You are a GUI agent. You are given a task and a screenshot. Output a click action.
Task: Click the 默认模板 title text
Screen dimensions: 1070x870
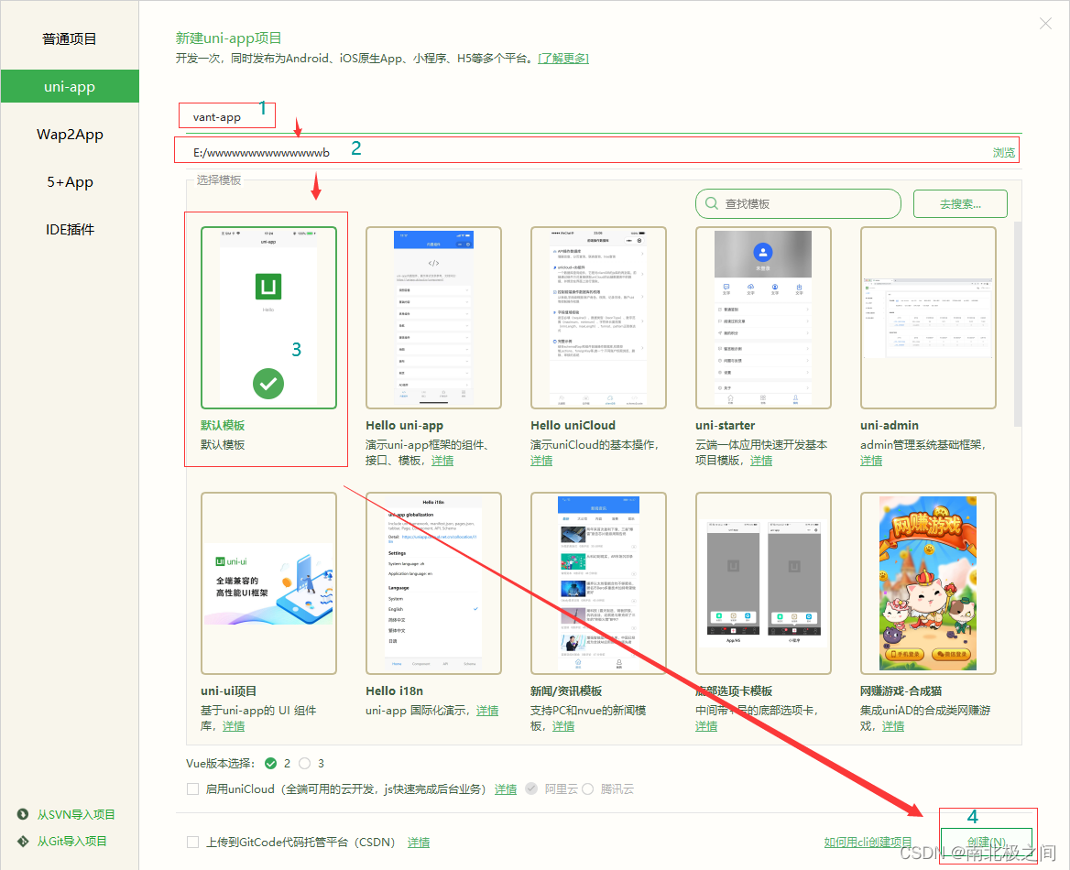223,425
